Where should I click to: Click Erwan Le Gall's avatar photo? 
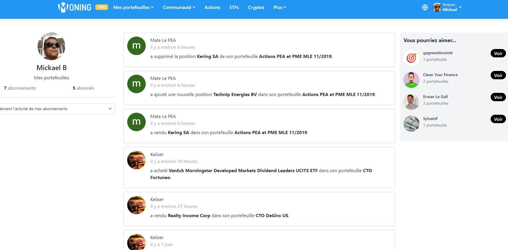pos(411,102)
